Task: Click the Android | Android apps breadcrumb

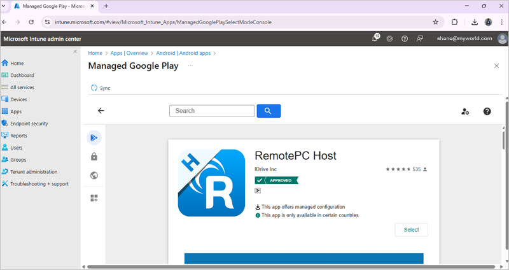Action: pyautogui.click(x=183, y=53)
